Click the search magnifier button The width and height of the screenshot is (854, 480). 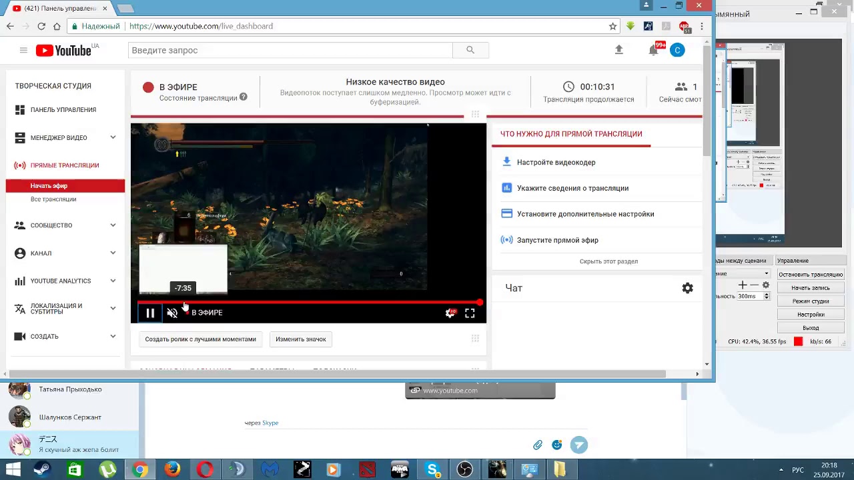pos(470,50)
